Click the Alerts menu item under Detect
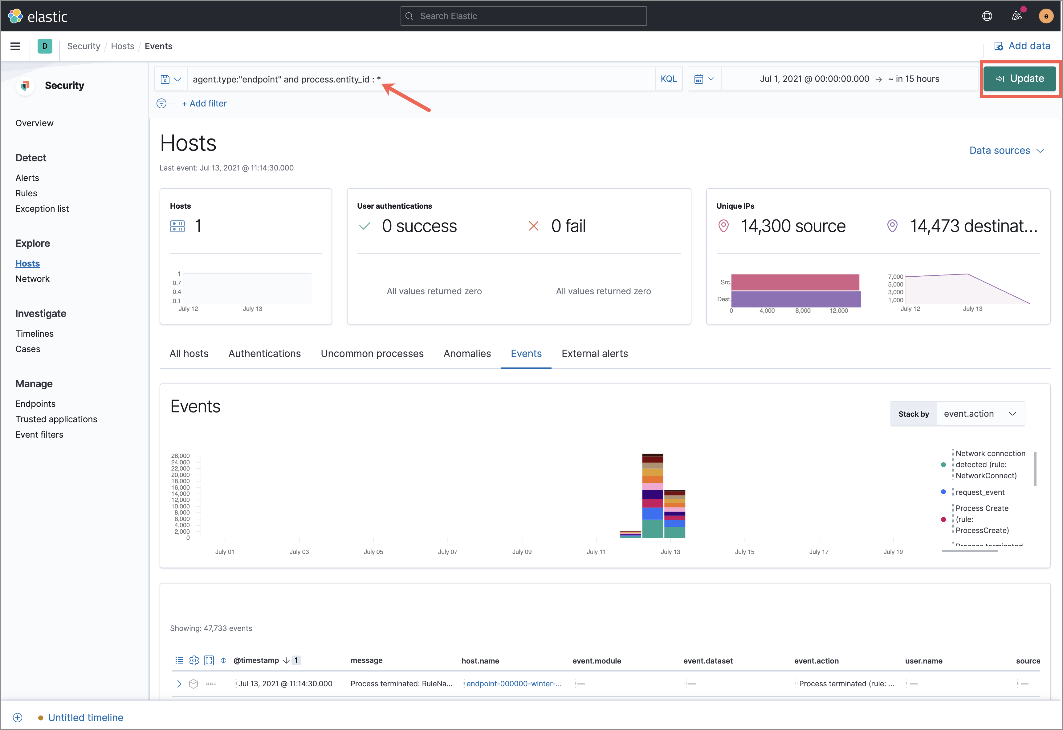1063x730 pixels. (x=27, y=178)
